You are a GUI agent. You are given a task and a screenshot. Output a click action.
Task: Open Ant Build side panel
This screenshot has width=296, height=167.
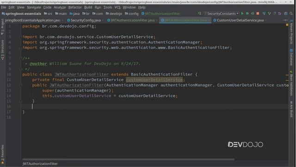[291, 109]
